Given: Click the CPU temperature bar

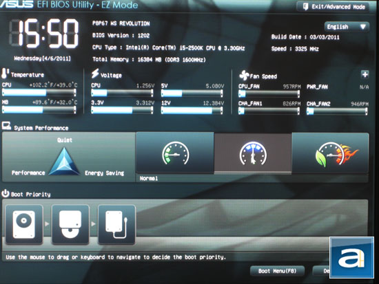Looking at the screenshot, I should coord(39,92).
